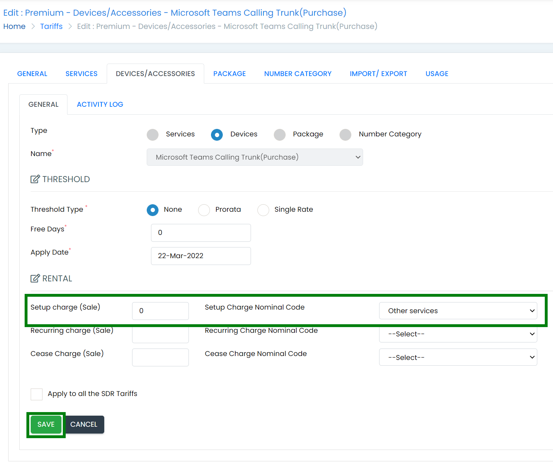The width and height of the screenshot is (553, 466).
Task: Click the Recurring charge (Sale) input
Action: (160, 335)
